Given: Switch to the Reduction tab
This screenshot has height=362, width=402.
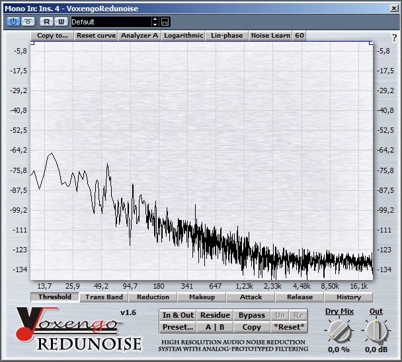Looking at the screenshot, I should tap(153, 297).
